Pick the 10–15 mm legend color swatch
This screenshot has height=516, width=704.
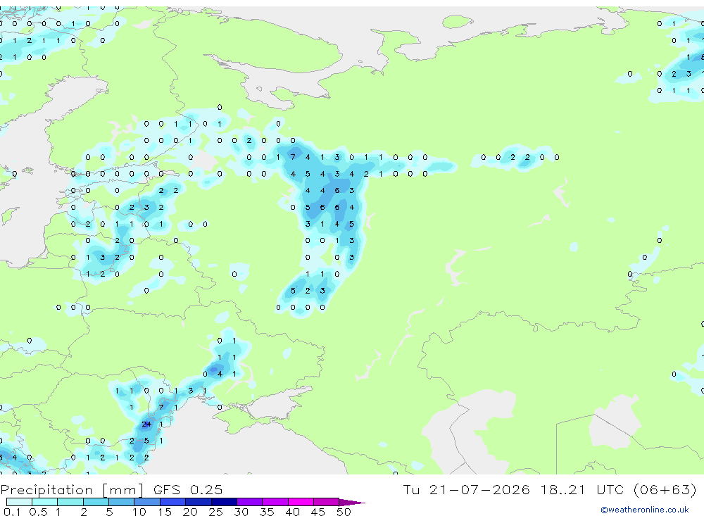147,502
